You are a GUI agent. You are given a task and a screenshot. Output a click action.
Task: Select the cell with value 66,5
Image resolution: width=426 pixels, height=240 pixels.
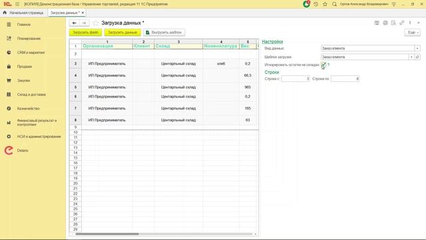pos(248,75)
